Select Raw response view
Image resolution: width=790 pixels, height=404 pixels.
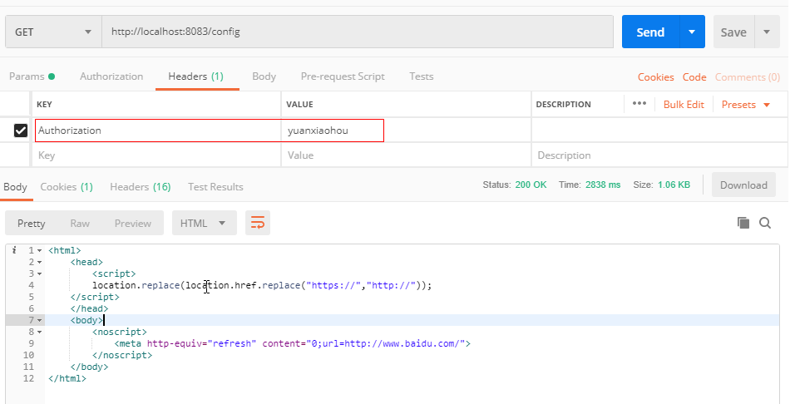[80, 223]
